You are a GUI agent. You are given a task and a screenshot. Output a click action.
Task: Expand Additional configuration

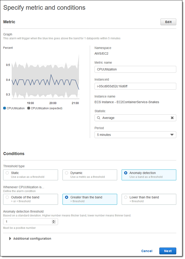(32, 238)
